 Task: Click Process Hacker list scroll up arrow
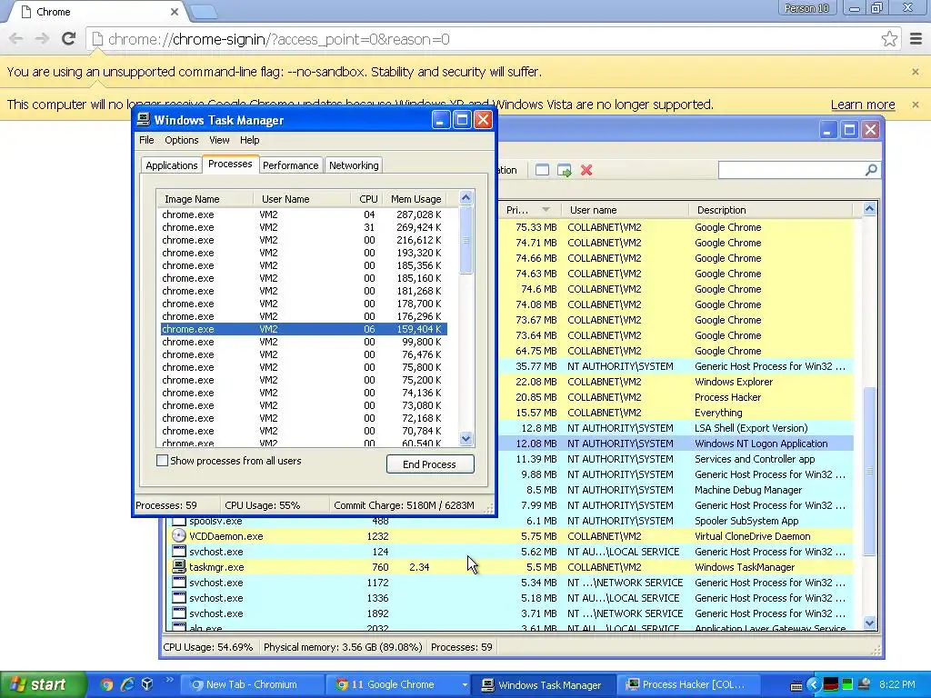pos(869,209)
